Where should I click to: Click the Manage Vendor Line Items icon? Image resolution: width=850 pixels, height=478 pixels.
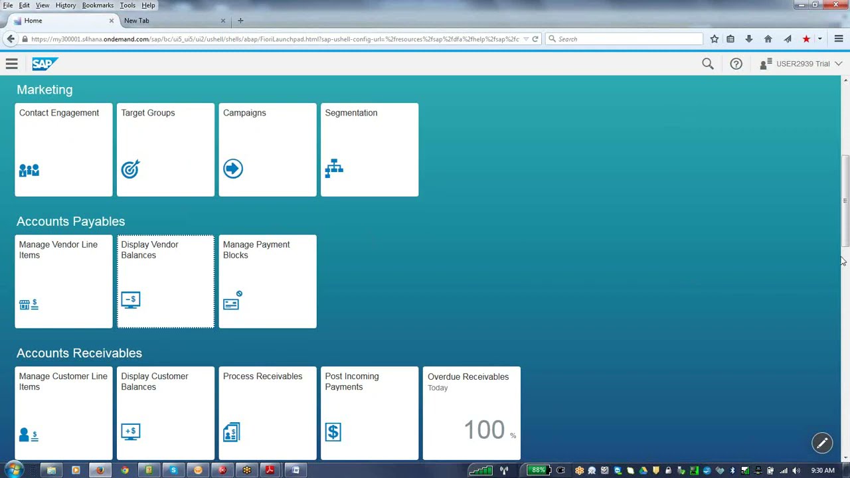pos(29,304)
